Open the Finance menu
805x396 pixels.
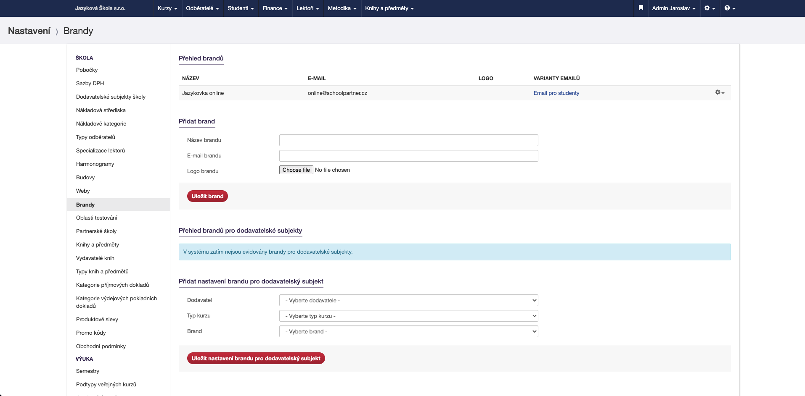tap(275, 8)
